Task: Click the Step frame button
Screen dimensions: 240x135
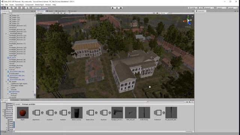Action: 121,8
